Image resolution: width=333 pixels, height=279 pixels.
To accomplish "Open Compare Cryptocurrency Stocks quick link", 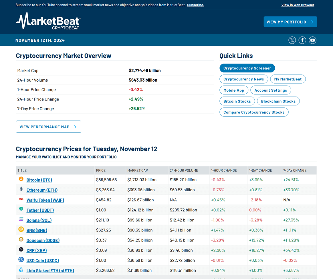I will click(x=254, y=112).
